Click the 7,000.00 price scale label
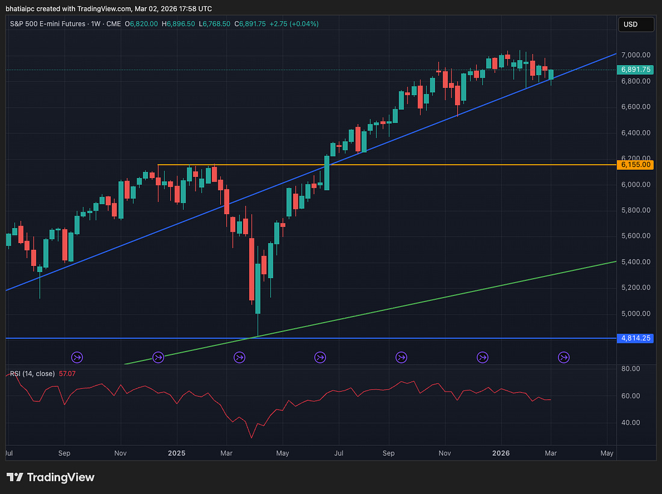The width and height of the screenshot is (662, 494). tap(636, 55)
